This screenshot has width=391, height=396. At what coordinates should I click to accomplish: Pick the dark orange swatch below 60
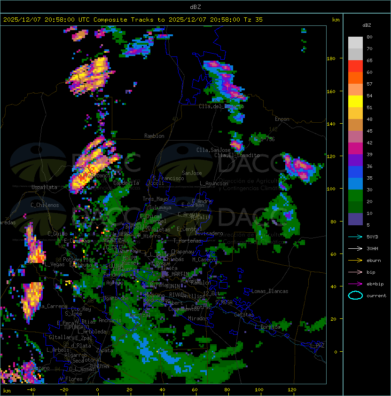(355, 78)
